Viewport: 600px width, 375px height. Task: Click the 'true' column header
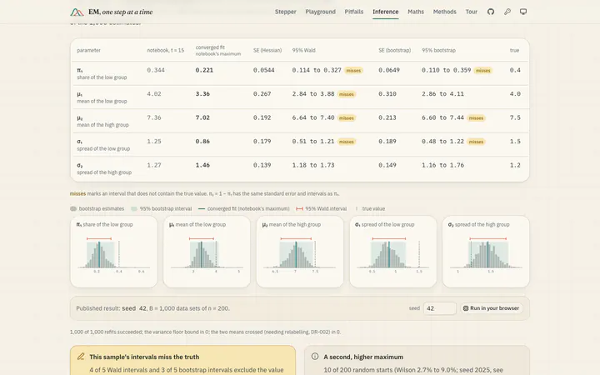tap(514, 51)
